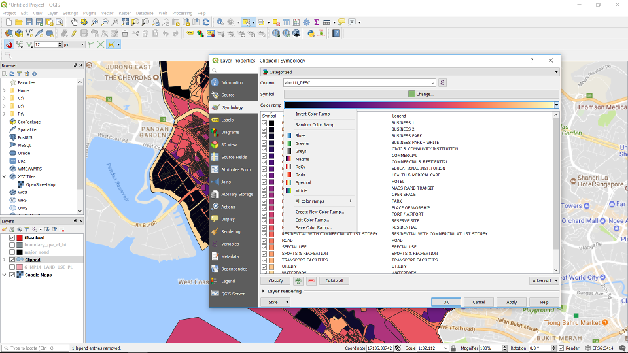Image resolution: width=628 pixels, height=353 pixels.
Task: Expand the Layer rendering section
Action: [x=264, y=291]
